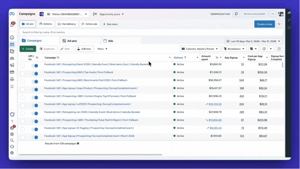Screen dimensions: 300x169
Task: Open the reports dropdown next to Breakdown
Action: click(x=253, y=49)
